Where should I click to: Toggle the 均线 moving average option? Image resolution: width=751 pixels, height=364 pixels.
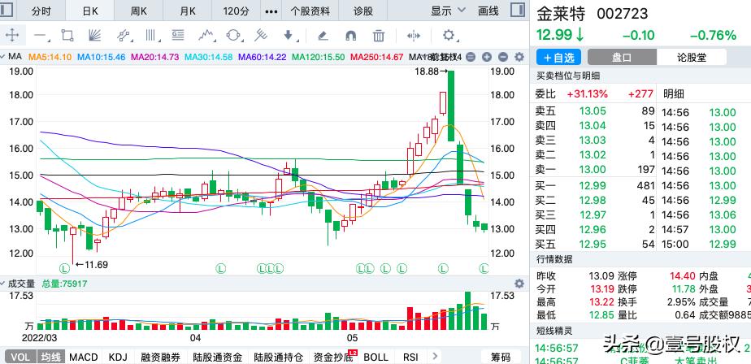50,357
